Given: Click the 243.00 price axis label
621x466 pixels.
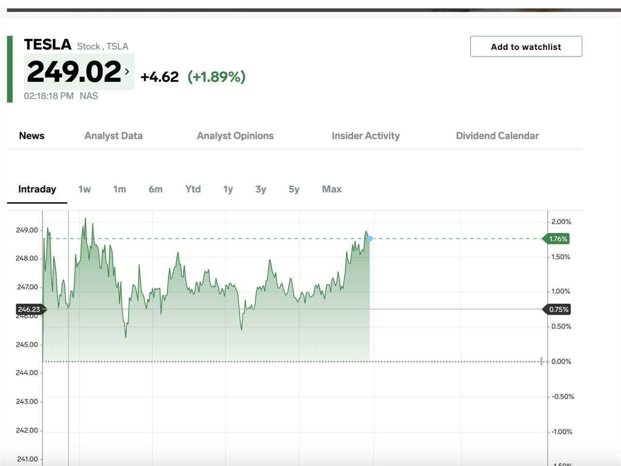Looking at the screenshot, I should pyautogui.click(x=27, y=401).
